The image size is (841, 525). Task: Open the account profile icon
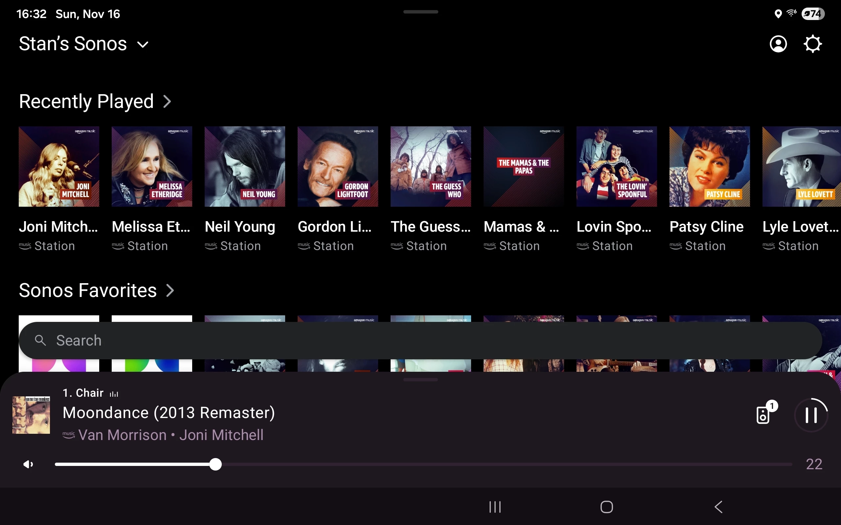tap(778, 44)
